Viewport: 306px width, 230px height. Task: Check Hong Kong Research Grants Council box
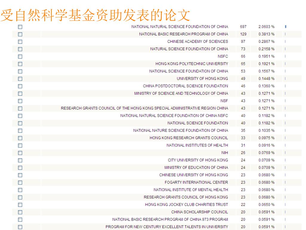[20, 138]
